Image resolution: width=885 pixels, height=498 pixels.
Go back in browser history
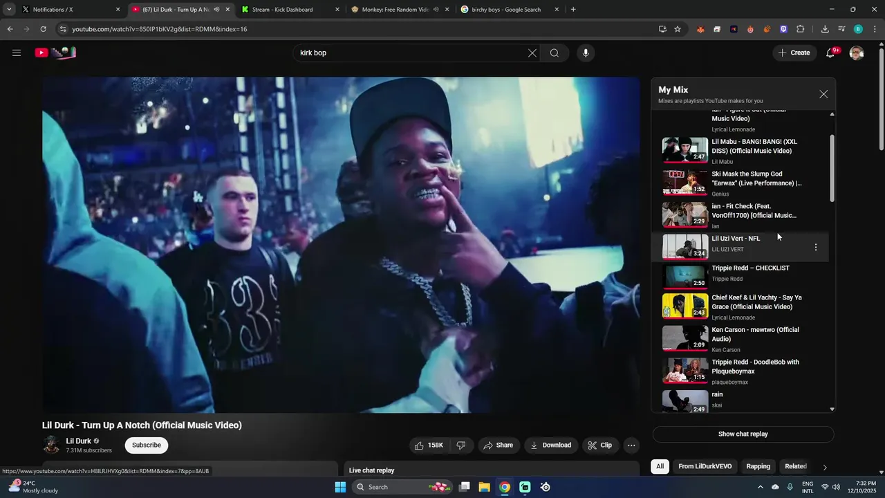[x=10, y=29]
